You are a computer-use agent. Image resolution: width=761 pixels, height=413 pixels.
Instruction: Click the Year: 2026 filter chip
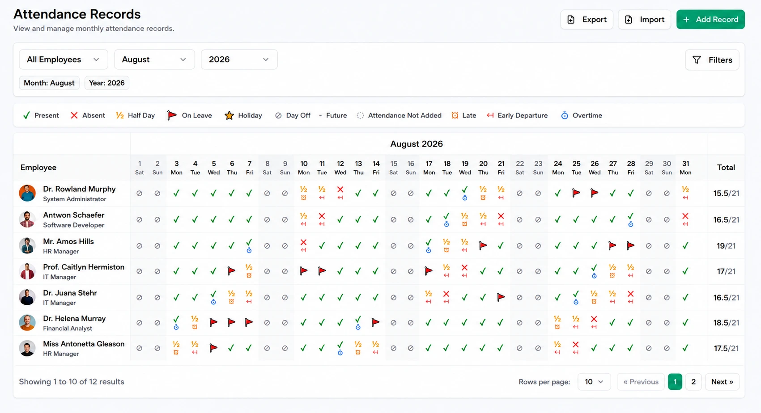pos(107,83)
